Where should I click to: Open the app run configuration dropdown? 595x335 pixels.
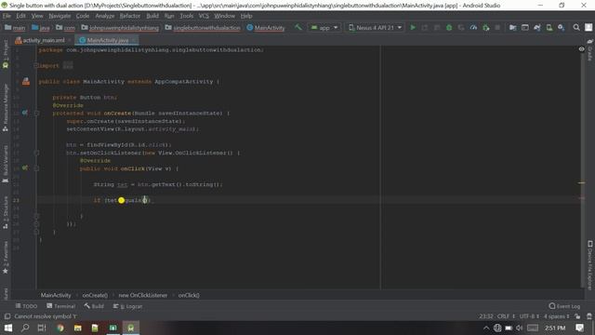point(324,28)
